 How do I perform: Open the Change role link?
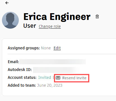pos(50,26)
